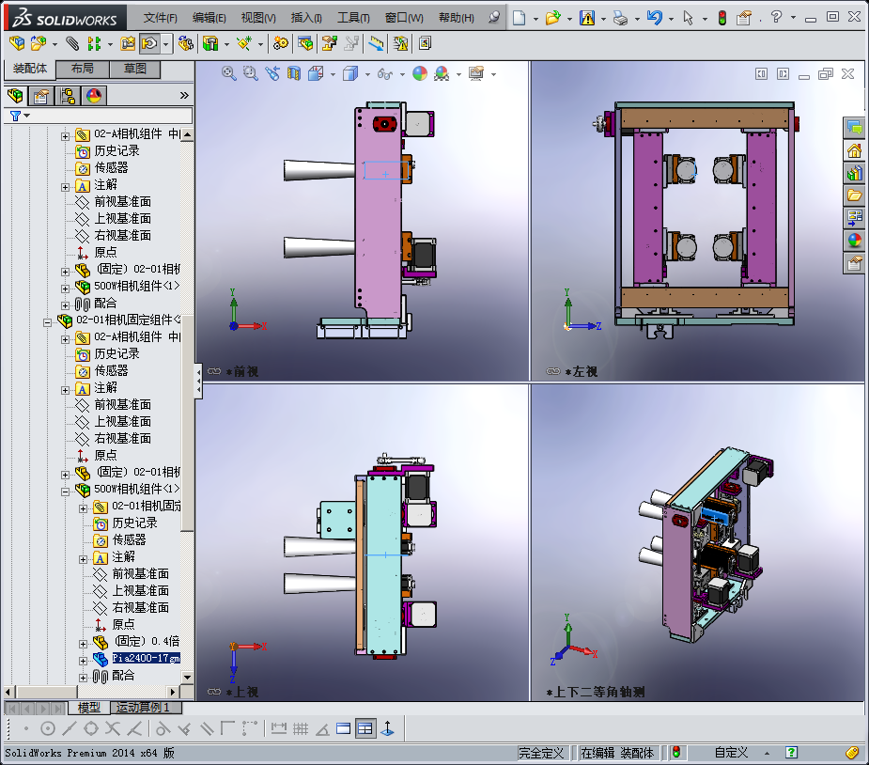Click the 自定义 units label in status bar

[731, 752]
